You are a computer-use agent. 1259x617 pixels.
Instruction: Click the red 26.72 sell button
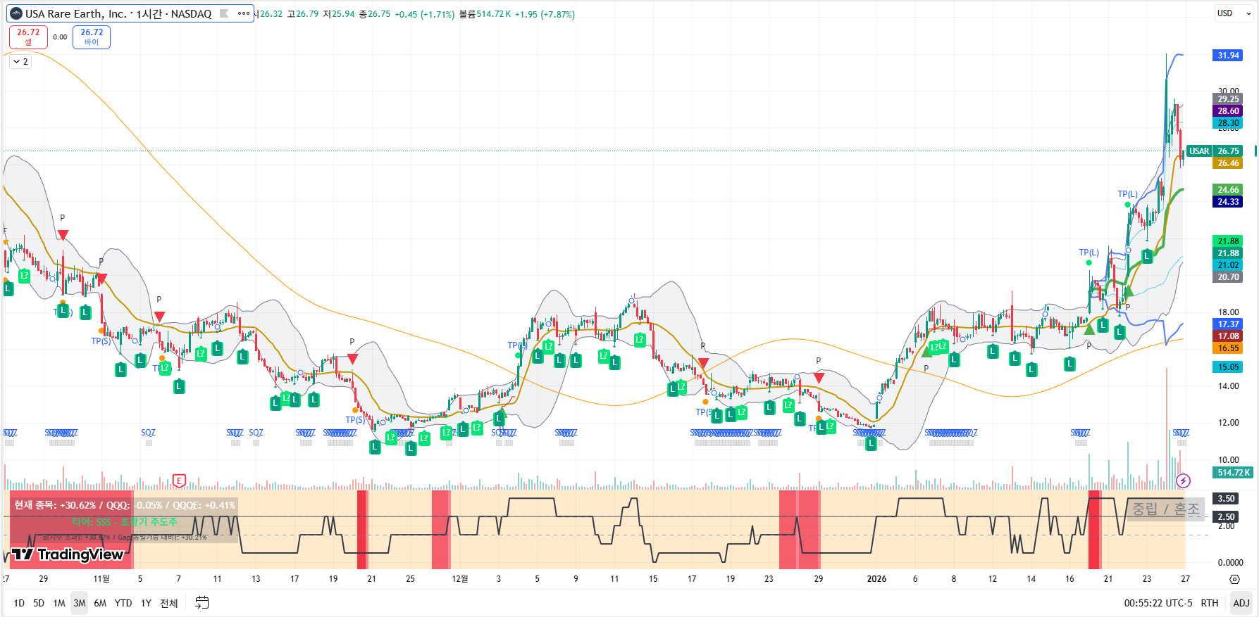(x=28, y=37)
